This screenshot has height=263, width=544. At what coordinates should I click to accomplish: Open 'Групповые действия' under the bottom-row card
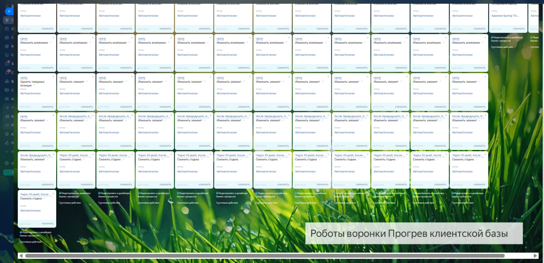point(31,241)
